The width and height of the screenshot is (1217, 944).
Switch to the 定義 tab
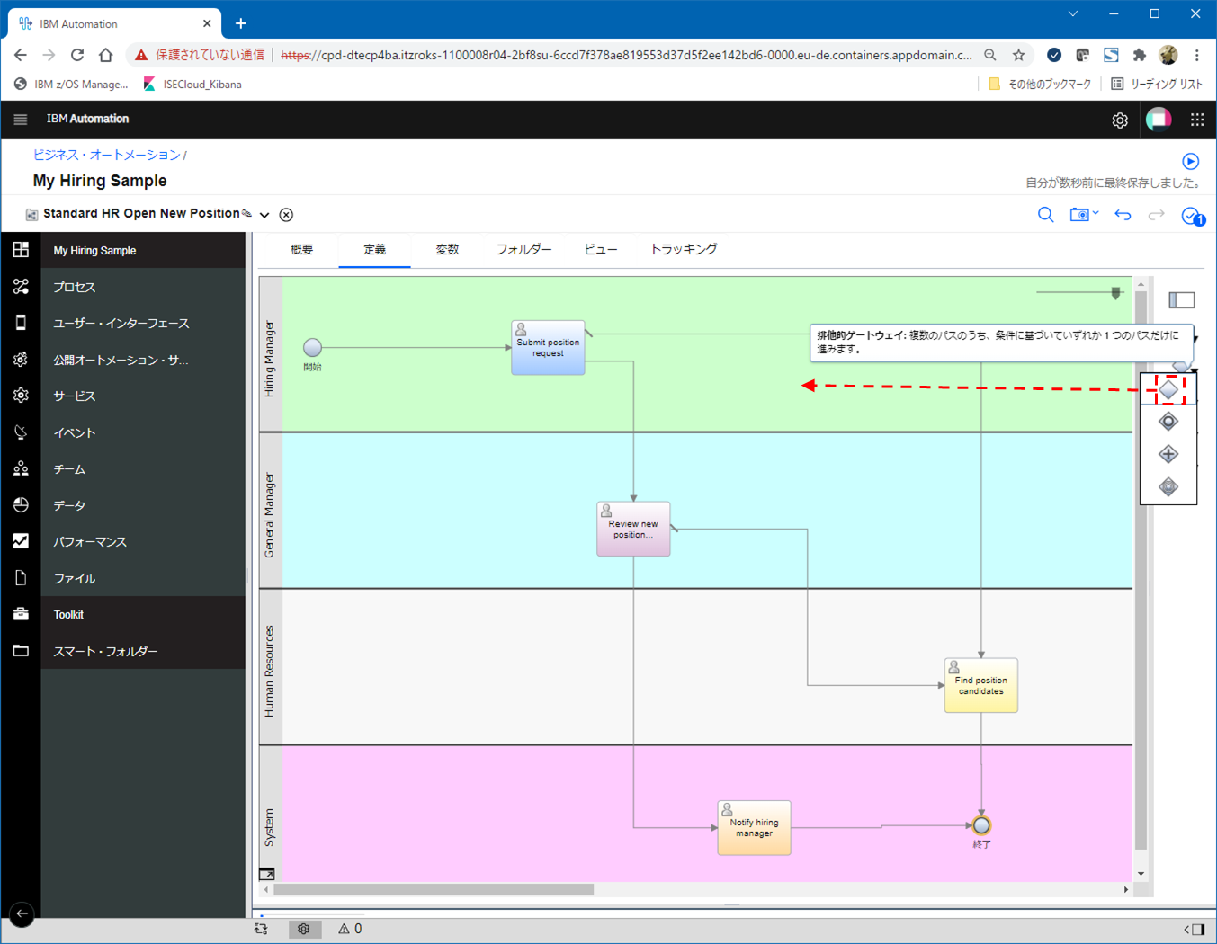point(374,250)
